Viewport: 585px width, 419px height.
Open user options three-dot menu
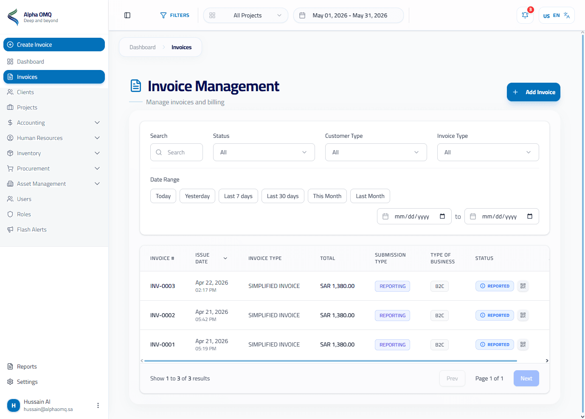(x=98, y=405)
